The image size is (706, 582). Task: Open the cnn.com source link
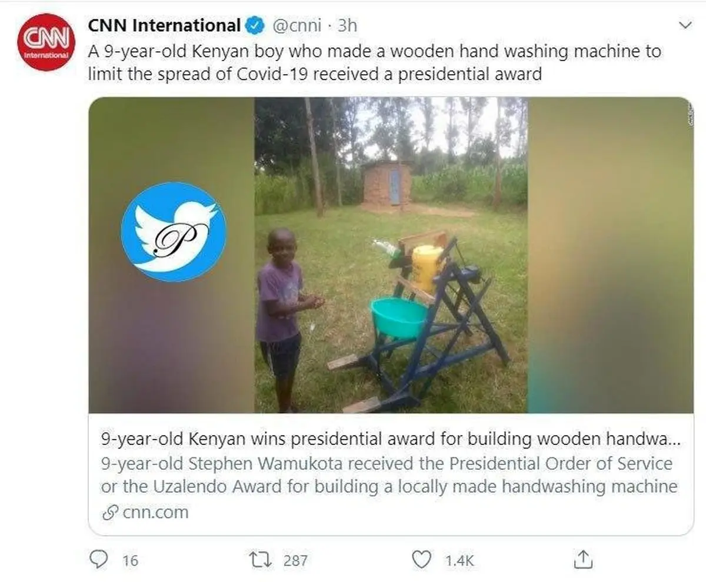155,513
